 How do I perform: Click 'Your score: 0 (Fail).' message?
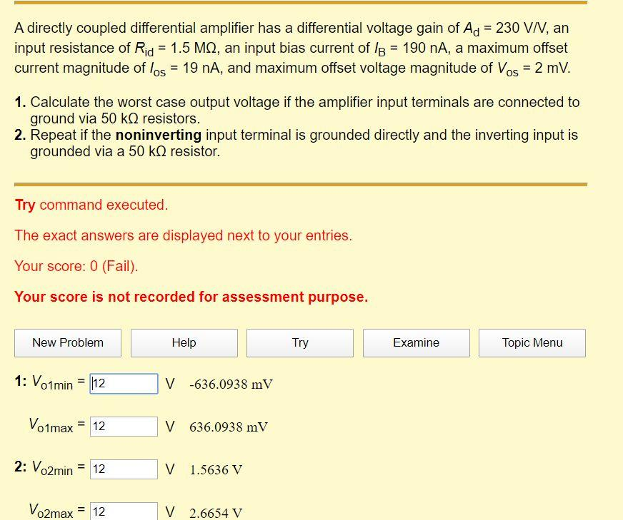coord(76,266)
